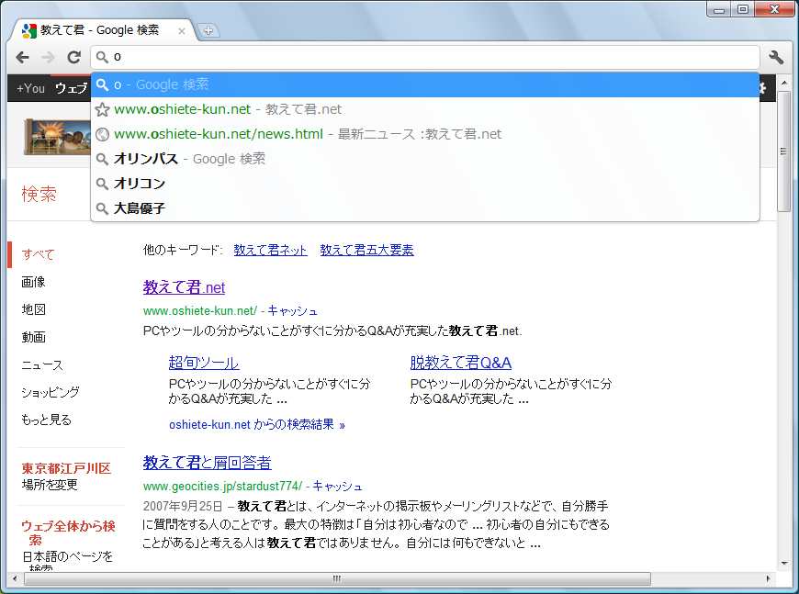The width and height of the screenshot is (799, 594).
Task: Open a new tab with plus button
Action: click(208, 30)
